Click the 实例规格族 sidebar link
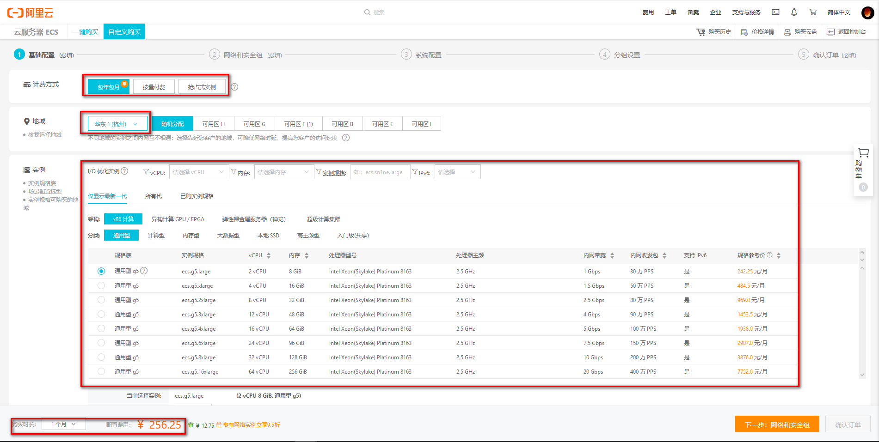Screen dimensions: 879x442 pos(42,183)
